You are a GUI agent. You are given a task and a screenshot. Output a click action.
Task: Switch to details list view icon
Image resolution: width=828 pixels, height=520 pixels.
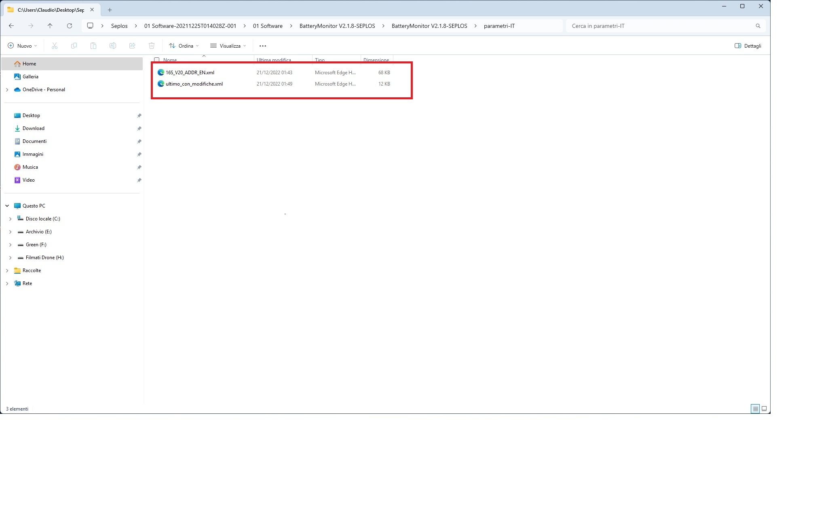coord(755,409)
